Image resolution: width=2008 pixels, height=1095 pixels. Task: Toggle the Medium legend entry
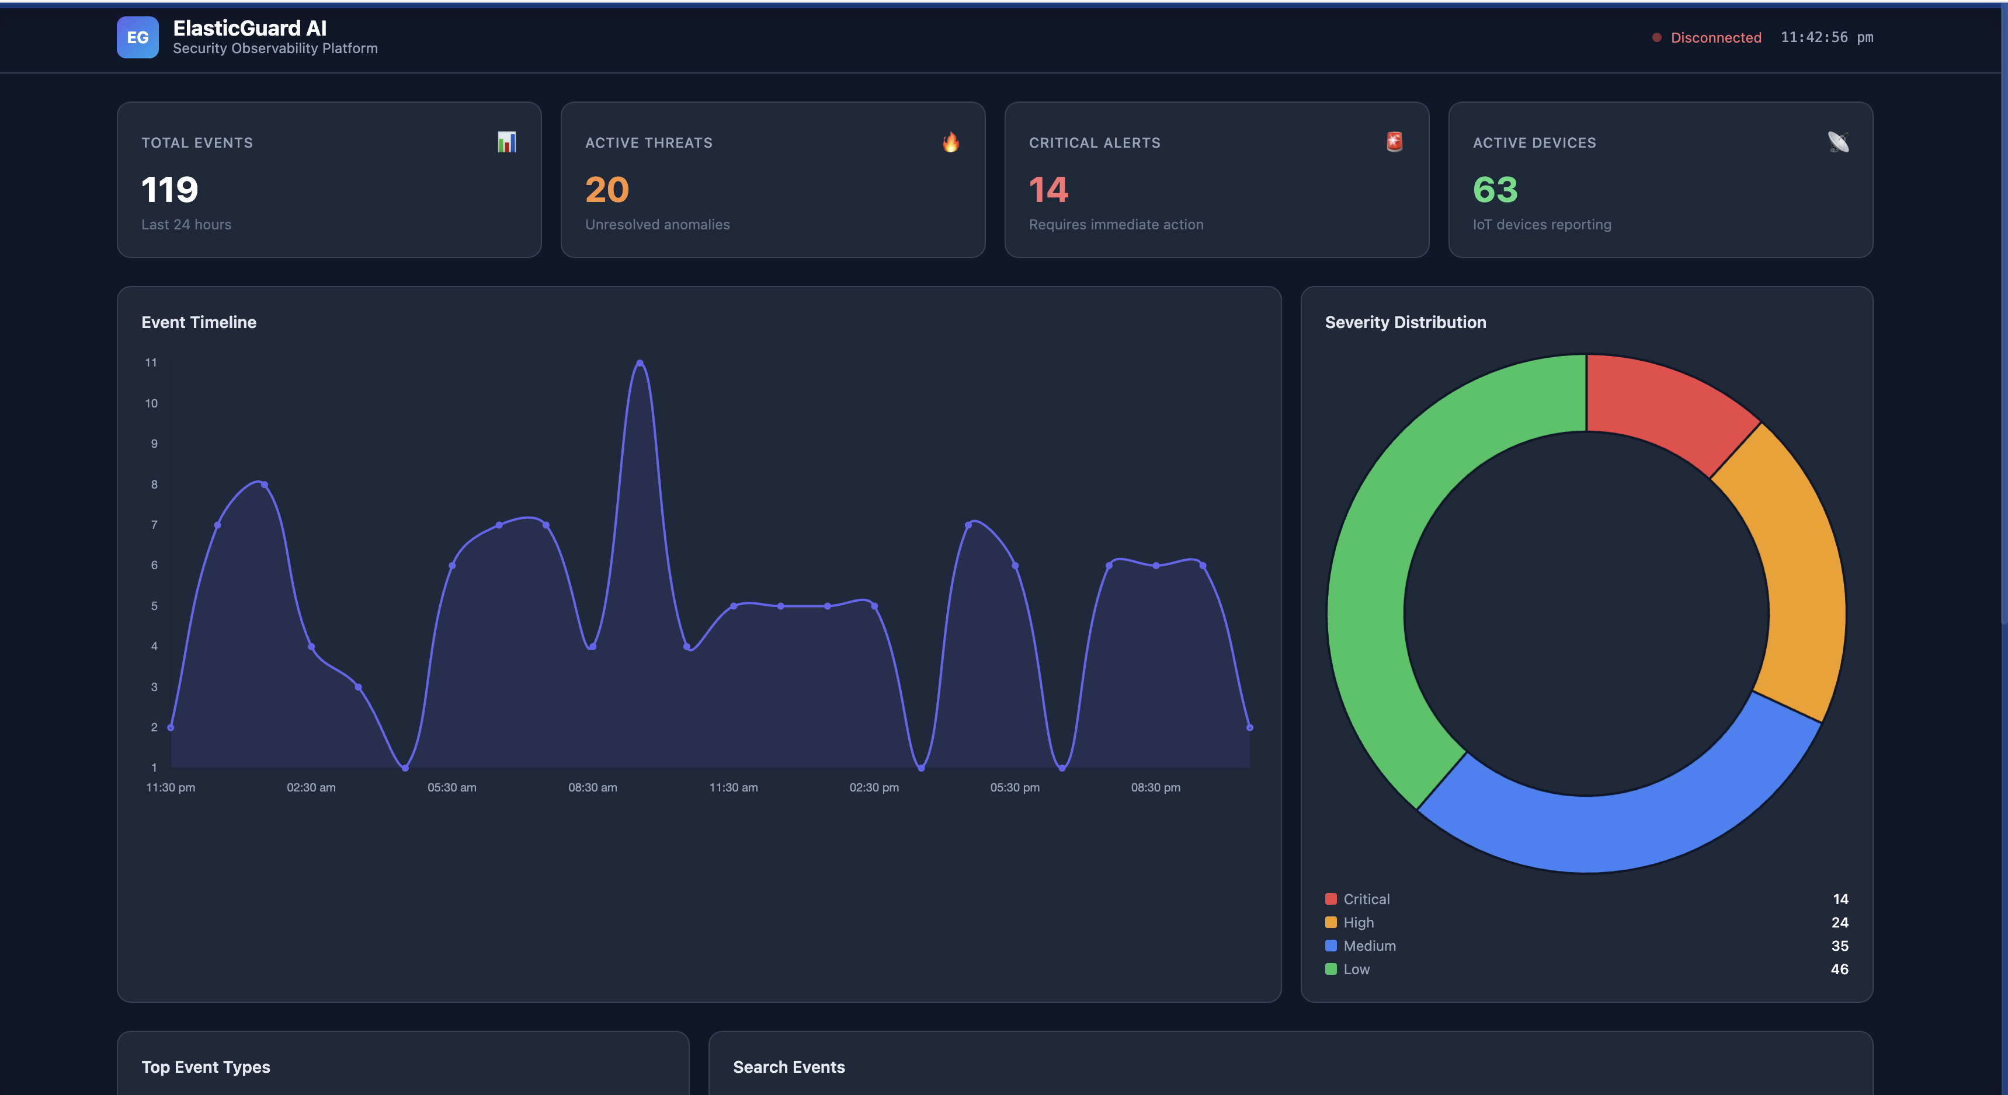1369,946
